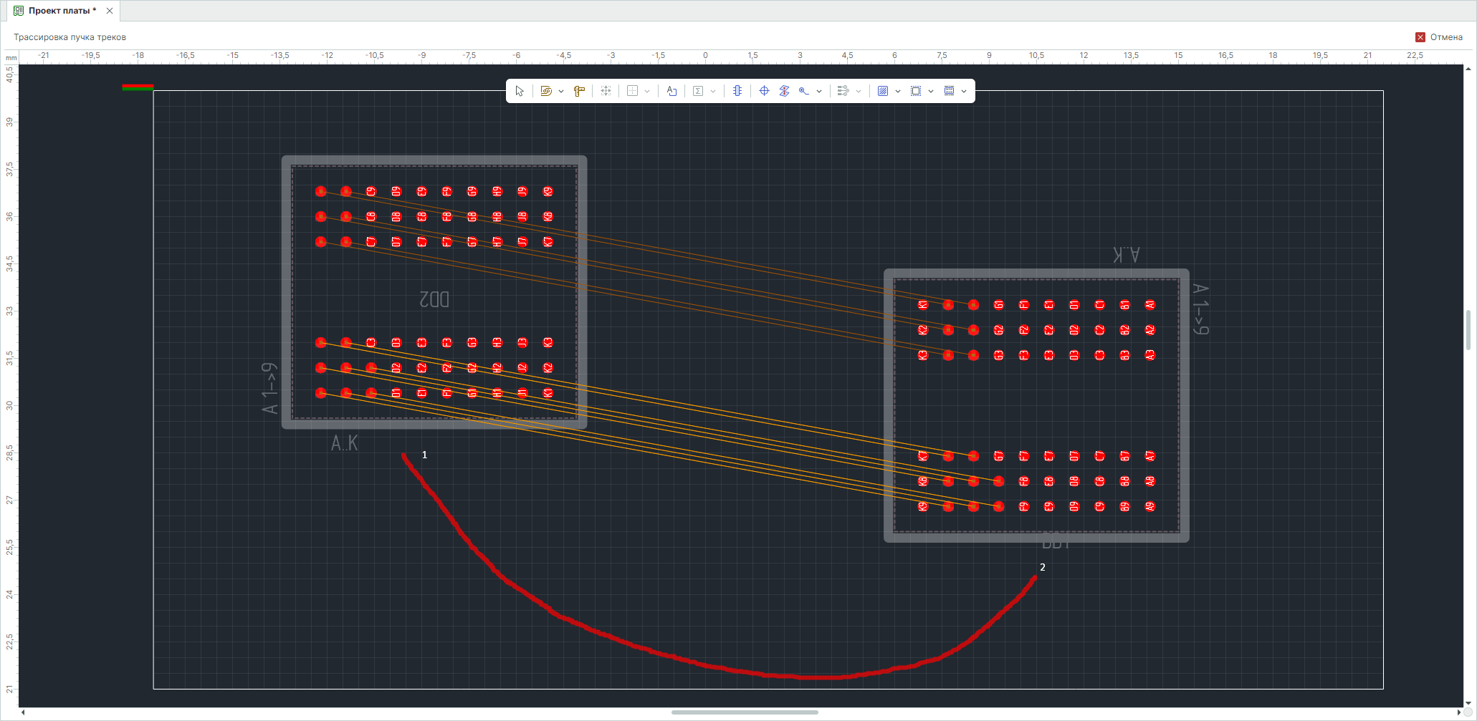Open dropdown next to hatched fill tool
This screenshot has height=721, width=1477.
tap(898, 91)
